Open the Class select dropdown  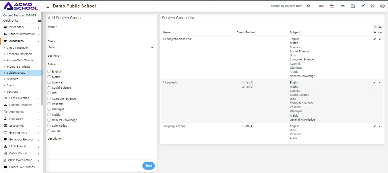coord(101,47)
